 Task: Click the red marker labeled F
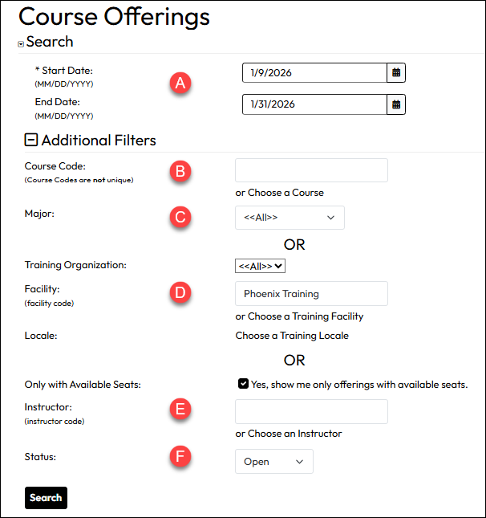coord(182,458)
